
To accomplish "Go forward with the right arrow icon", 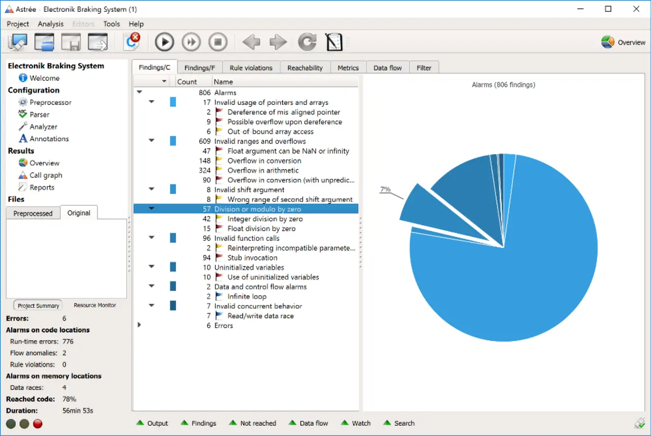I will [278, 42].
